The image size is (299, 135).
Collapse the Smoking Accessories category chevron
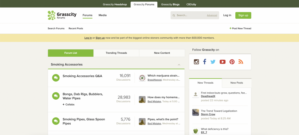pyautogui.click(x=179, y=65)
